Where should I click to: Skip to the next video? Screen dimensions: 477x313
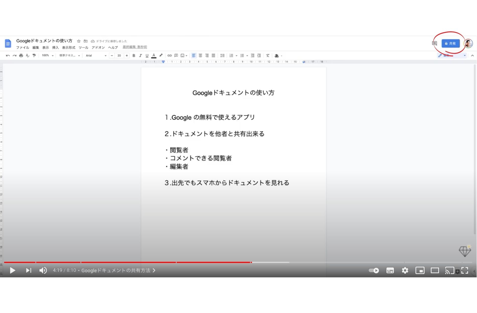tap(29, 270)
